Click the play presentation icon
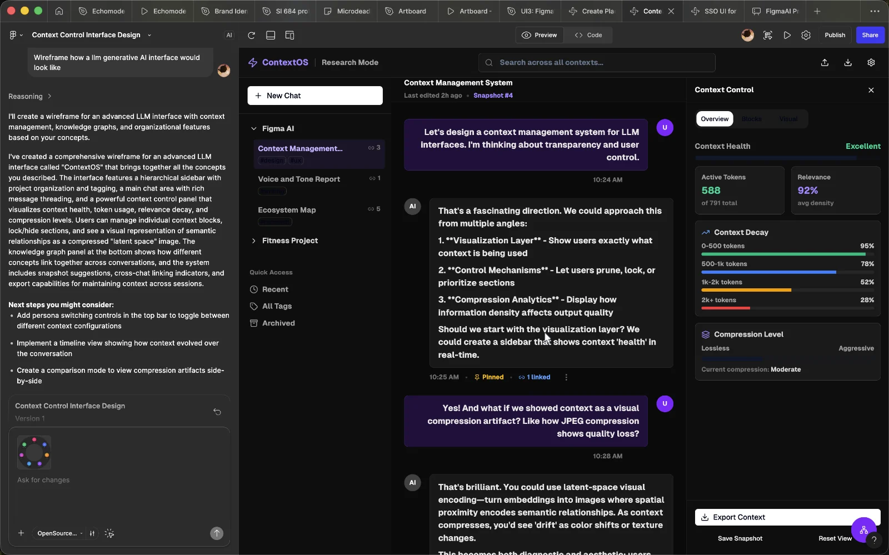Screen dimensions: 889x555 [x=787, y=35]
